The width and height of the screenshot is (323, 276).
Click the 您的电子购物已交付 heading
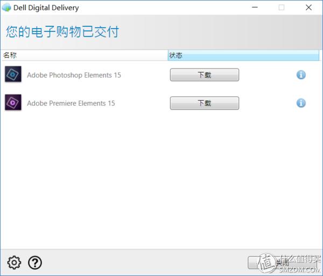click(x=62, y=32)
